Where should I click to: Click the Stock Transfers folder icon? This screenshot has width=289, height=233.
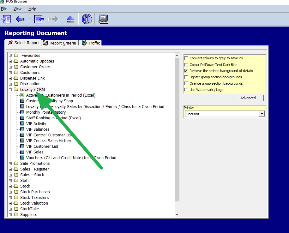point(16,197)
